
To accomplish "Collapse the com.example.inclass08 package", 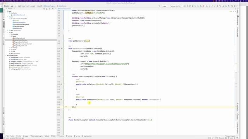I will [9, 19].
